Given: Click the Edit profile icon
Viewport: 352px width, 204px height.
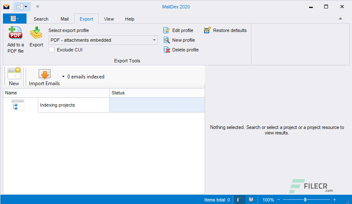Looking at the screenshot, I should pyautogui.click(x=167, y=30).
